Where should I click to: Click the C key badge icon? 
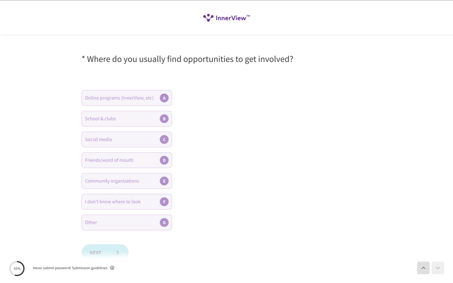164,139
